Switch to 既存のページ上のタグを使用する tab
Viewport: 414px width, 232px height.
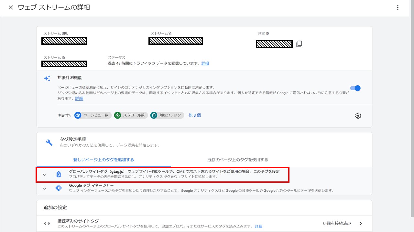tap(238, 160)
